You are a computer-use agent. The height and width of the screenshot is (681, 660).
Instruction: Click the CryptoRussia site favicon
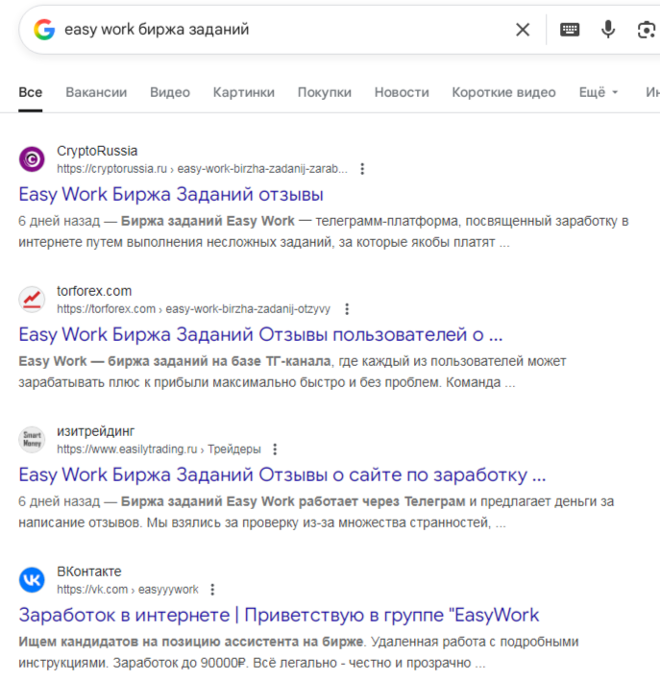pyautogui.click(x=32, y=159)
